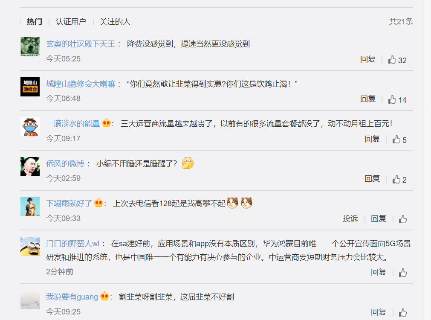Screen dimensions: 431x320
Task: Click the masked cartoon avatar of 一滴淡水的能量
Action: (30, 127)
